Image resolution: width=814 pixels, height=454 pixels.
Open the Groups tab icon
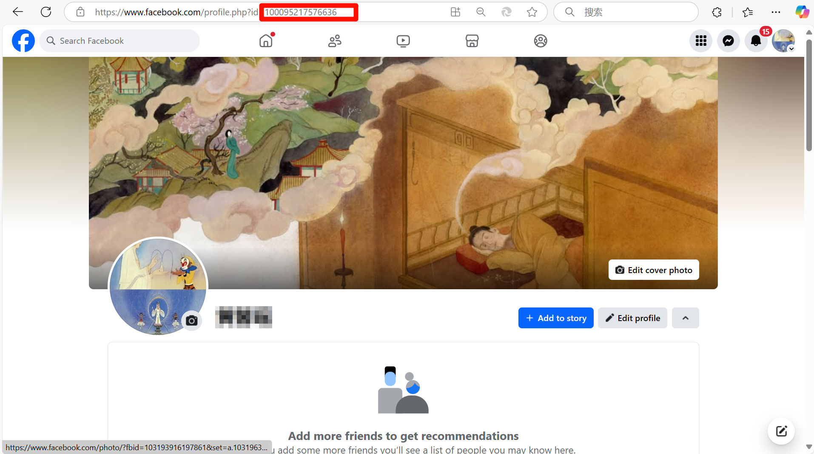(541, 41)
